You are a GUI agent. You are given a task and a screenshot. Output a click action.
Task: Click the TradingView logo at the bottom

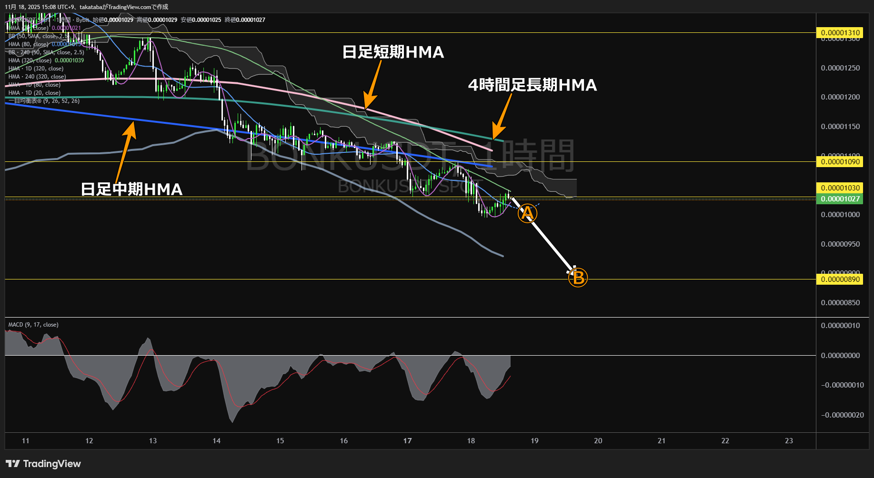(x=43, y=464)
